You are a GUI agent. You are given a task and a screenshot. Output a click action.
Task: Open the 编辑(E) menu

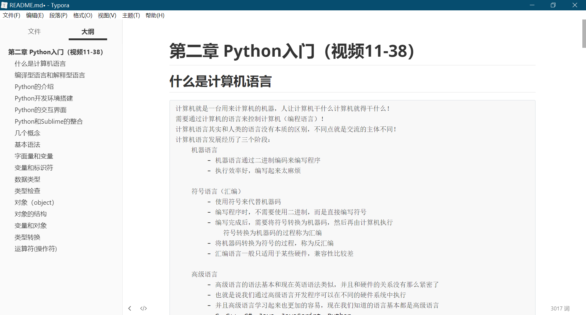pyautogui.click(x=35, y=16)
